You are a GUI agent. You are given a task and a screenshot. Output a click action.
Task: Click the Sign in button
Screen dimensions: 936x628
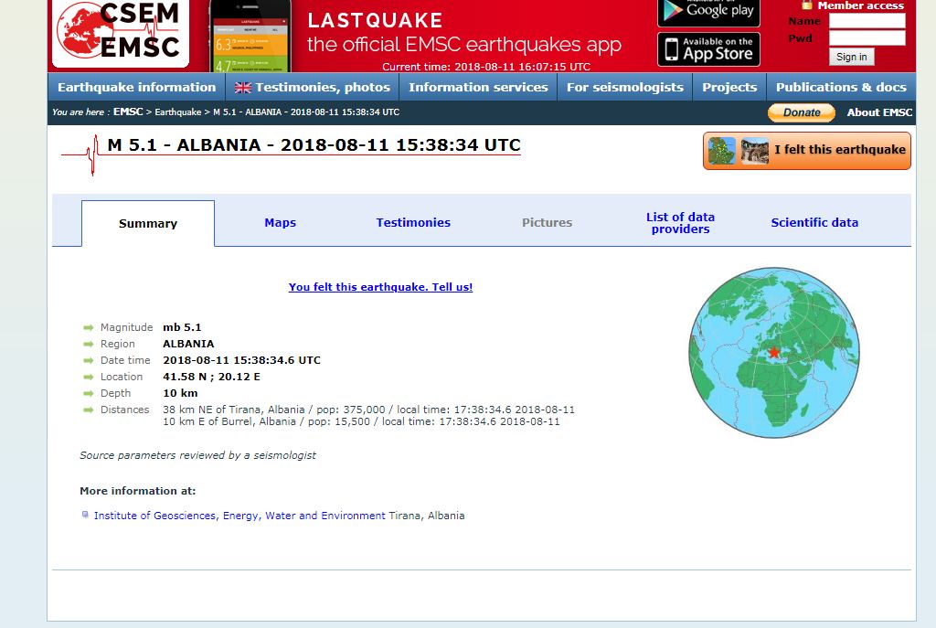tap(851, 57)
